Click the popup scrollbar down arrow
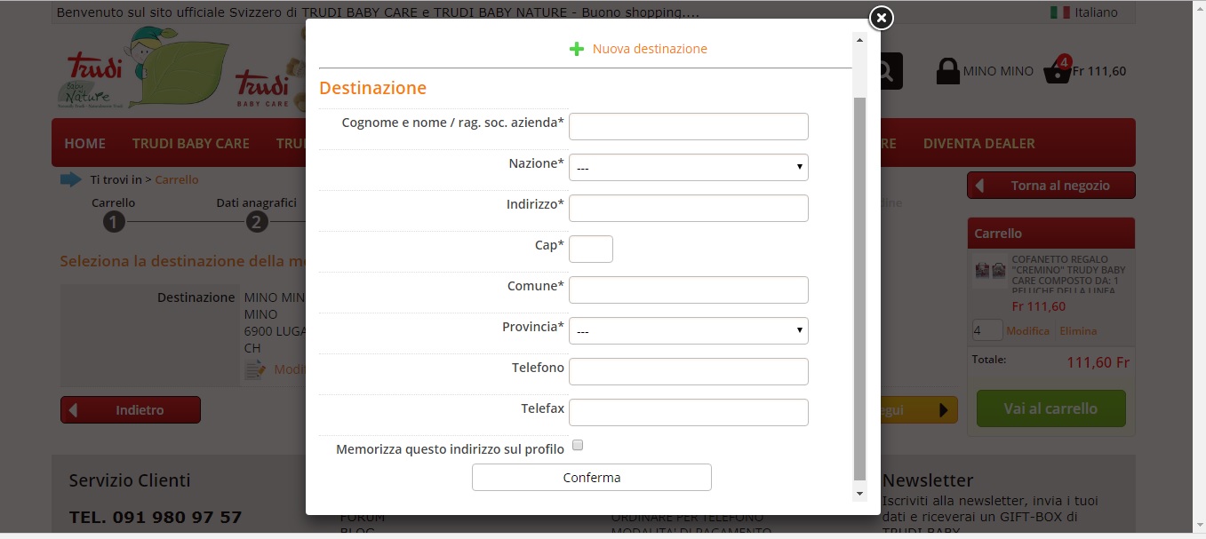The height and width of the screenshot is (539, 1206). point(859,493)
